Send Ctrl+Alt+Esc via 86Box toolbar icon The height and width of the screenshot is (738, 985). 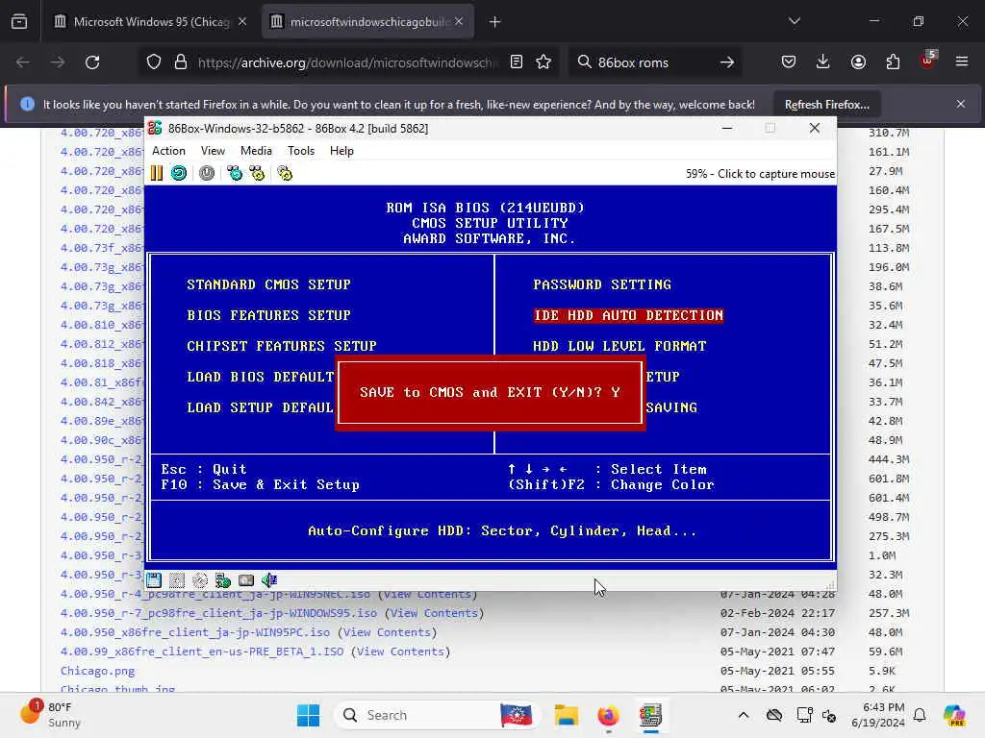click(257, 173)
